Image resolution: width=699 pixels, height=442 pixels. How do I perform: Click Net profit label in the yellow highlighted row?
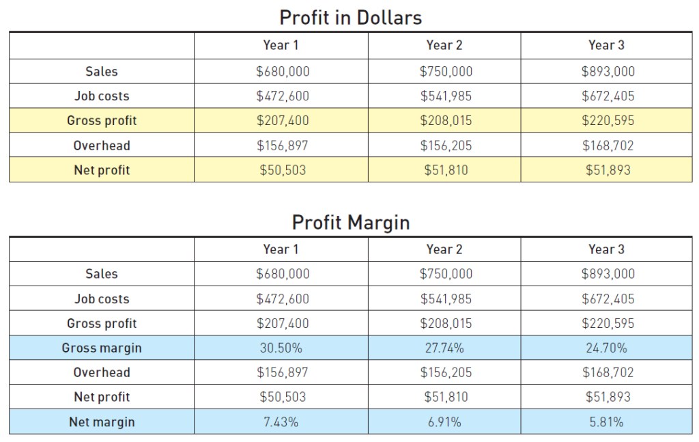point(102,170)
